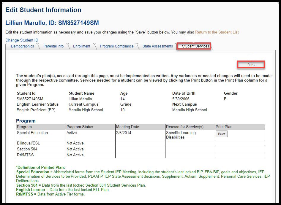Screen dimensions: 281x205
Task: Click the Student Services tab
Action: tap(195, 46)
